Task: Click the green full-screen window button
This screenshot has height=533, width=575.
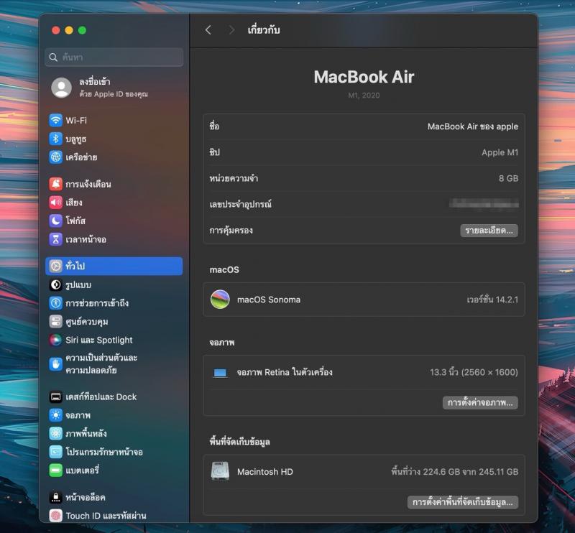Action: click(82, 30)
